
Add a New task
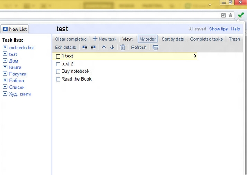click(x=104, y=39)
